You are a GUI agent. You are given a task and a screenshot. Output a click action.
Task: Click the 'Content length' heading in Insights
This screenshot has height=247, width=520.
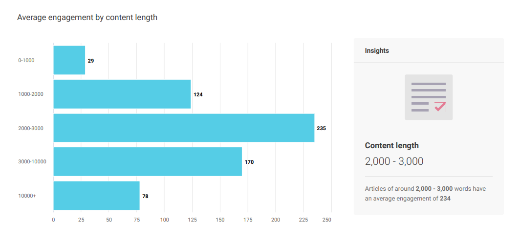[391, 145]
